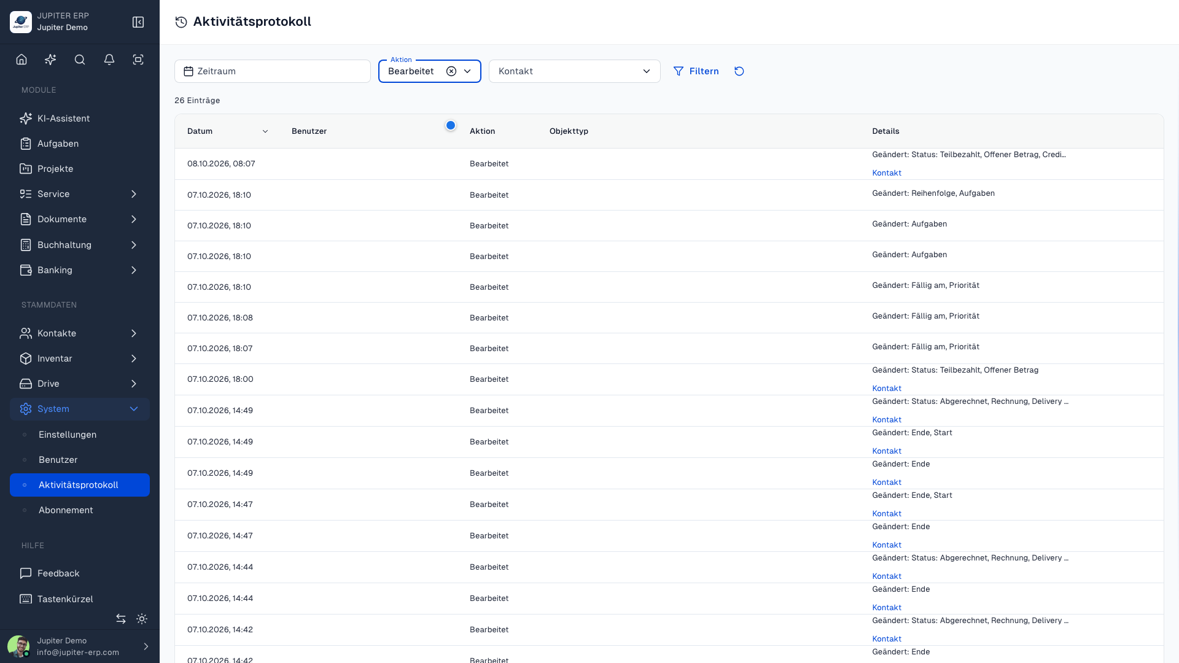
Task: Open Abonnement under System
Action: 80,510
